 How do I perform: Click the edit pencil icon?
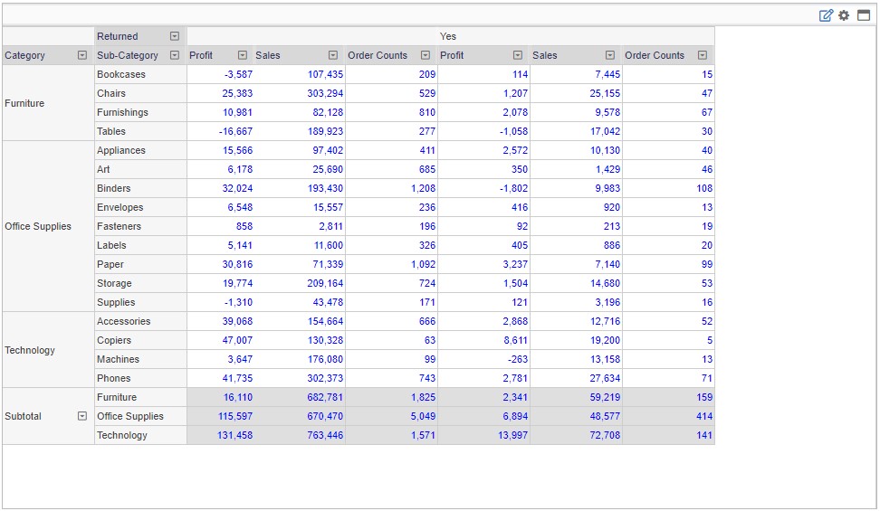(826, 15)
